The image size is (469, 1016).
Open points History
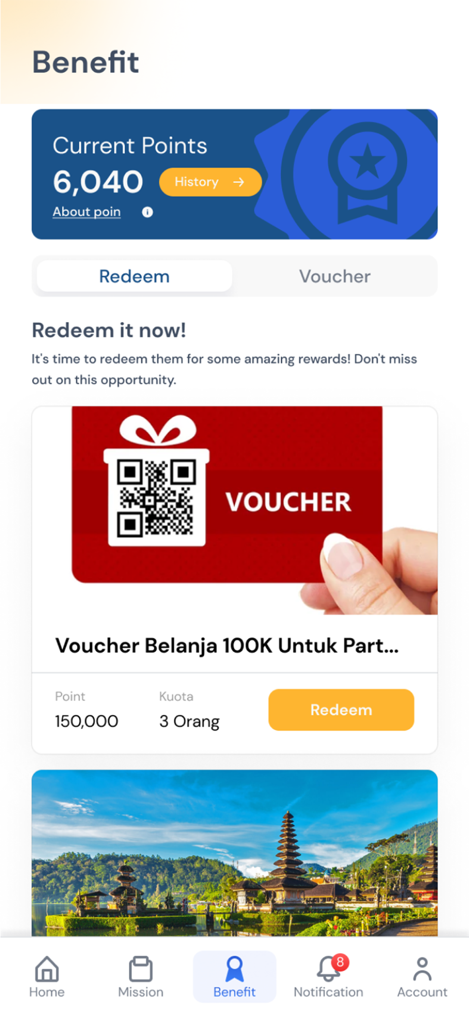pos(211,182)
